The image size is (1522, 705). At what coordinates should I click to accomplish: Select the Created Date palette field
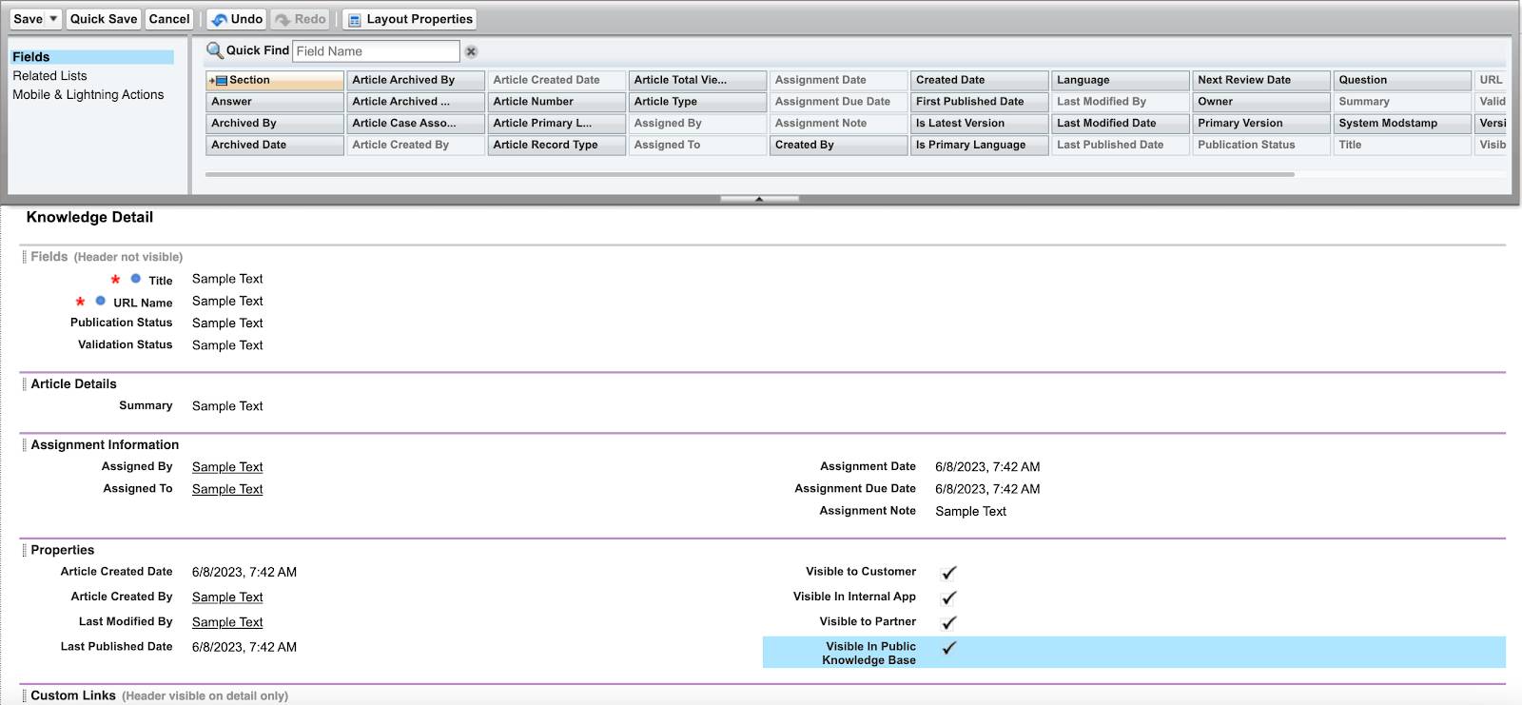[x=980, y=81]
